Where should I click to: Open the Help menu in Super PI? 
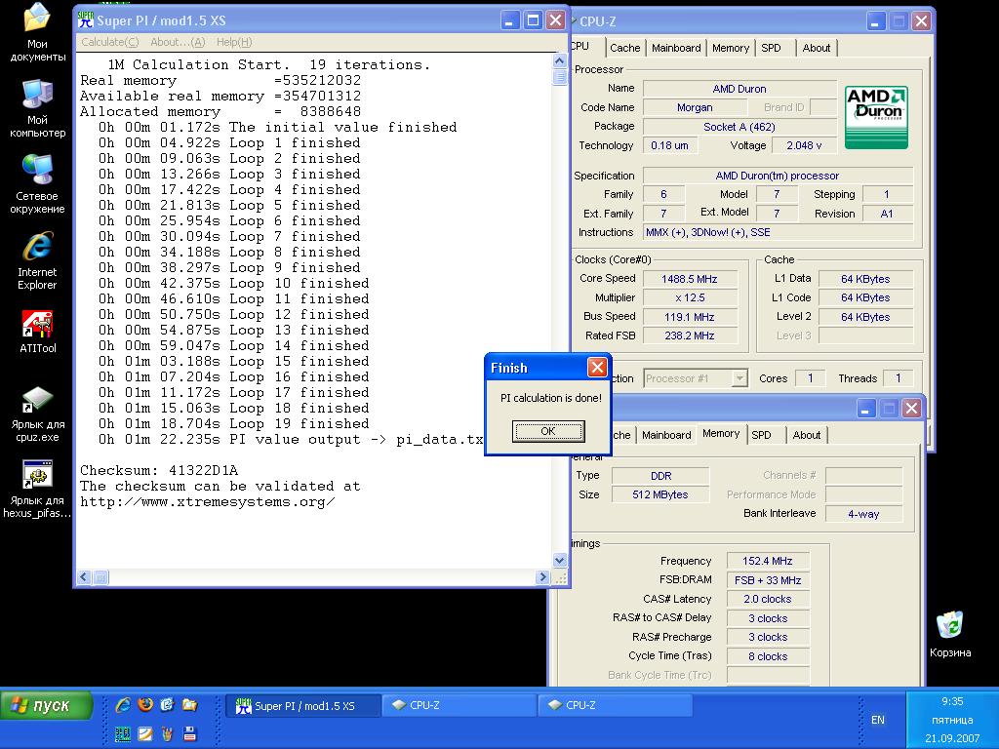pos(234,42)
